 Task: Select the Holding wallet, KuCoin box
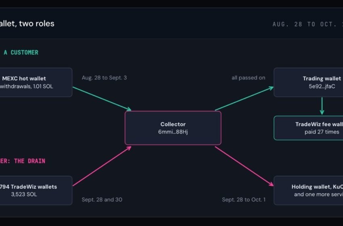click(308, 190)
